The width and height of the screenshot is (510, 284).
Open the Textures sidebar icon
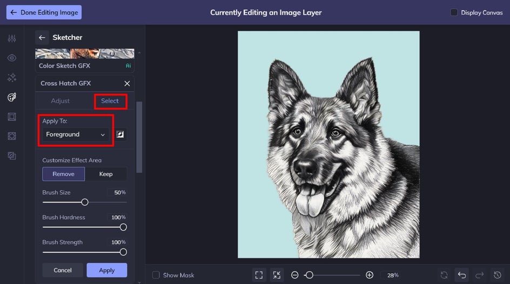[12, 155]
